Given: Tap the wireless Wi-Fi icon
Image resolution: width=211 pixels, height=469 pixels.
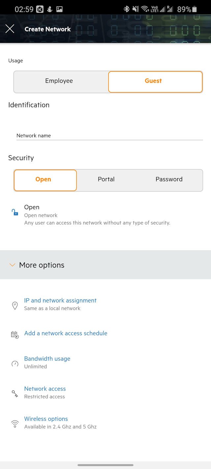Looking at the screenshot, I should (x=15, y=424).
